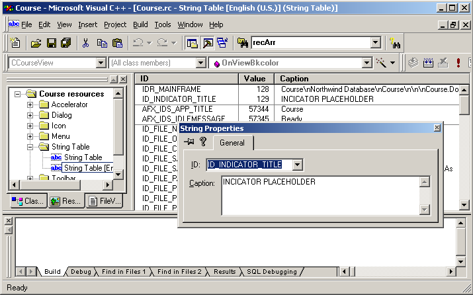Click the abc string table icon in menu bar
Viewport: 473px width, 295px height.
click(14, 24)
